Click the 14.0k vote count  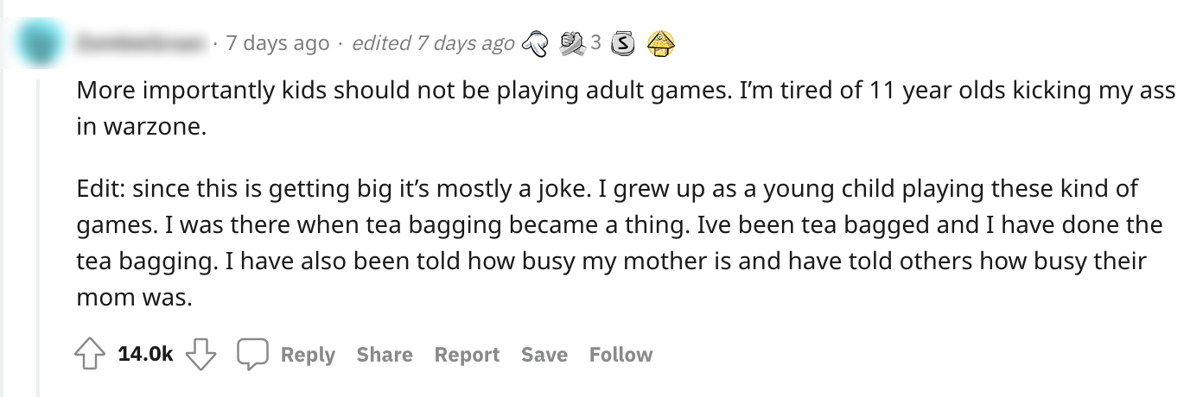pos(144,355)
